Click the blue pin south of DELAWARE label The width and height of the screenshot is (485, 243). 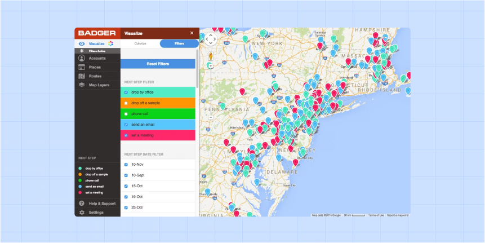[x=257, y=182]
